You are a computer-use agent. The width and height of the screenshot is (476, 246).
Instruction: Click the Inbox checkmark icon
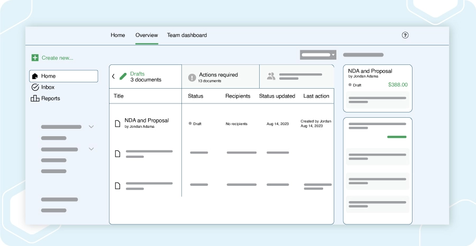click(x=35, y=87)
